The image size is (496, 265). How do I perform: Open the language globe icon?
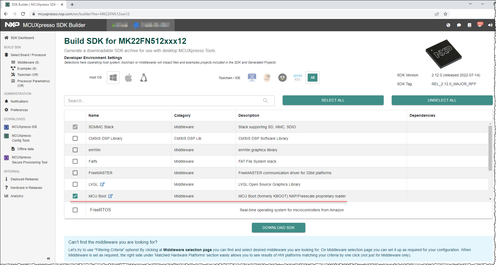click(x=449, y=25)
